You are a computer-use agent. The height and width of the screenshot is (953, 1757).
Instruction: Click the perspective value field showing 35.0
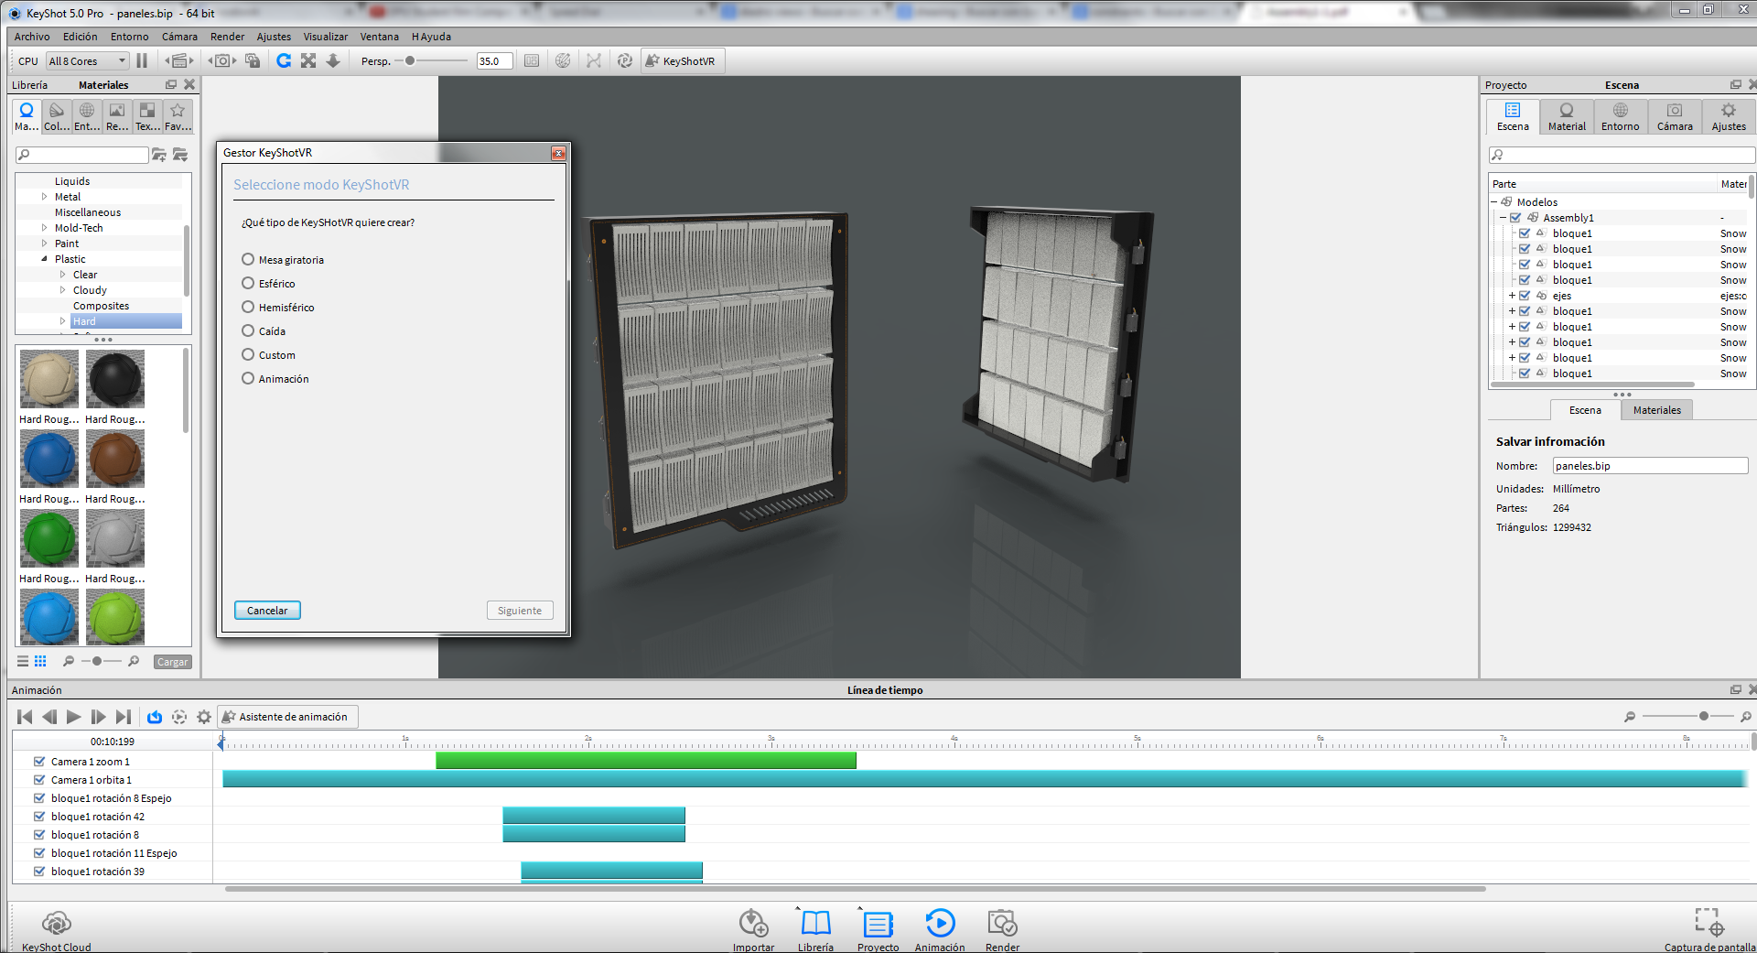pyautogui.click(x=495, y=61)
